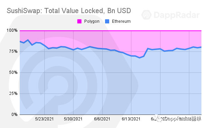
Task: Click the 25% y-axis label
Action: pyautogui.click(x=13, y=93)
